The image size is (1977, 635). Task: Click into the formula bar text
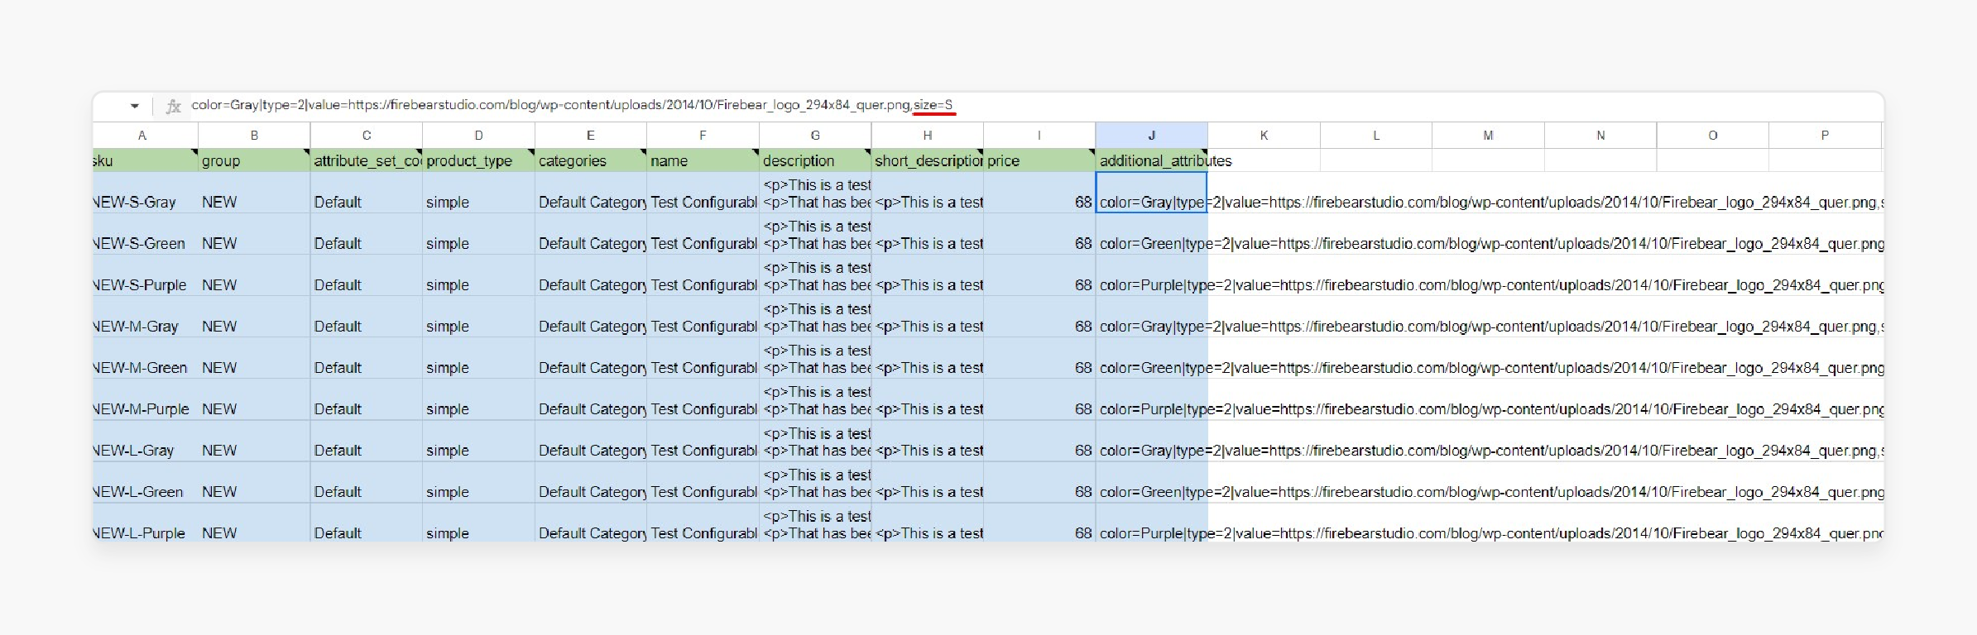572,105
